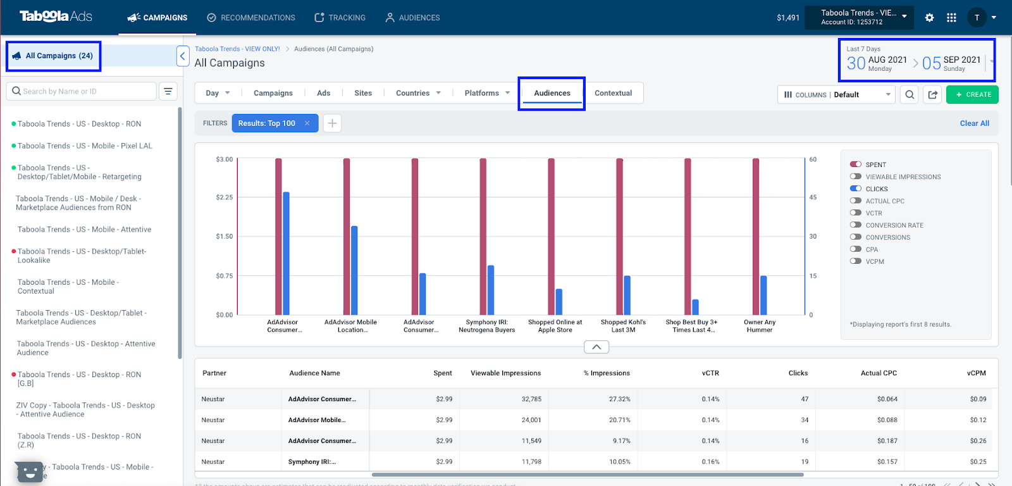Switch to the Contextual tab
Image resolution: width=1012 pixels, height=486 pixels.
[x=613, y=93]
